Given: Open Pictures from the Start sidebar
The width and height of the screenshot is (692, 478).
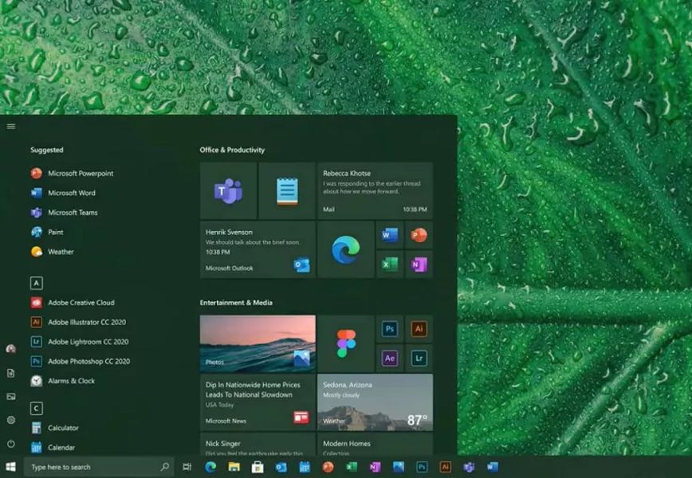Looking at the screenshot, I should (x=11, y=397).
